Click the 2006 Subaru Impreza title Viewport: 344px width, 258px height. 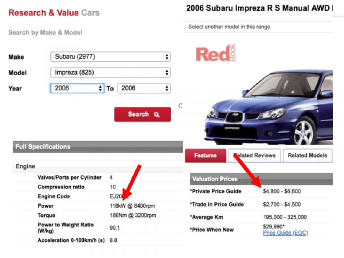[x=259, y=8]
